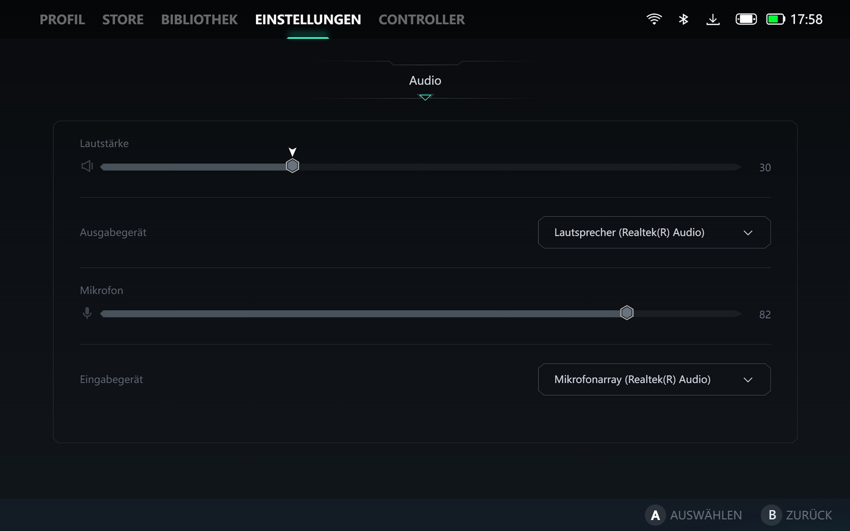Open the Eingabegerät Mikrofonarray dropdown
This screenshot has width=850, height=531.
654,379
